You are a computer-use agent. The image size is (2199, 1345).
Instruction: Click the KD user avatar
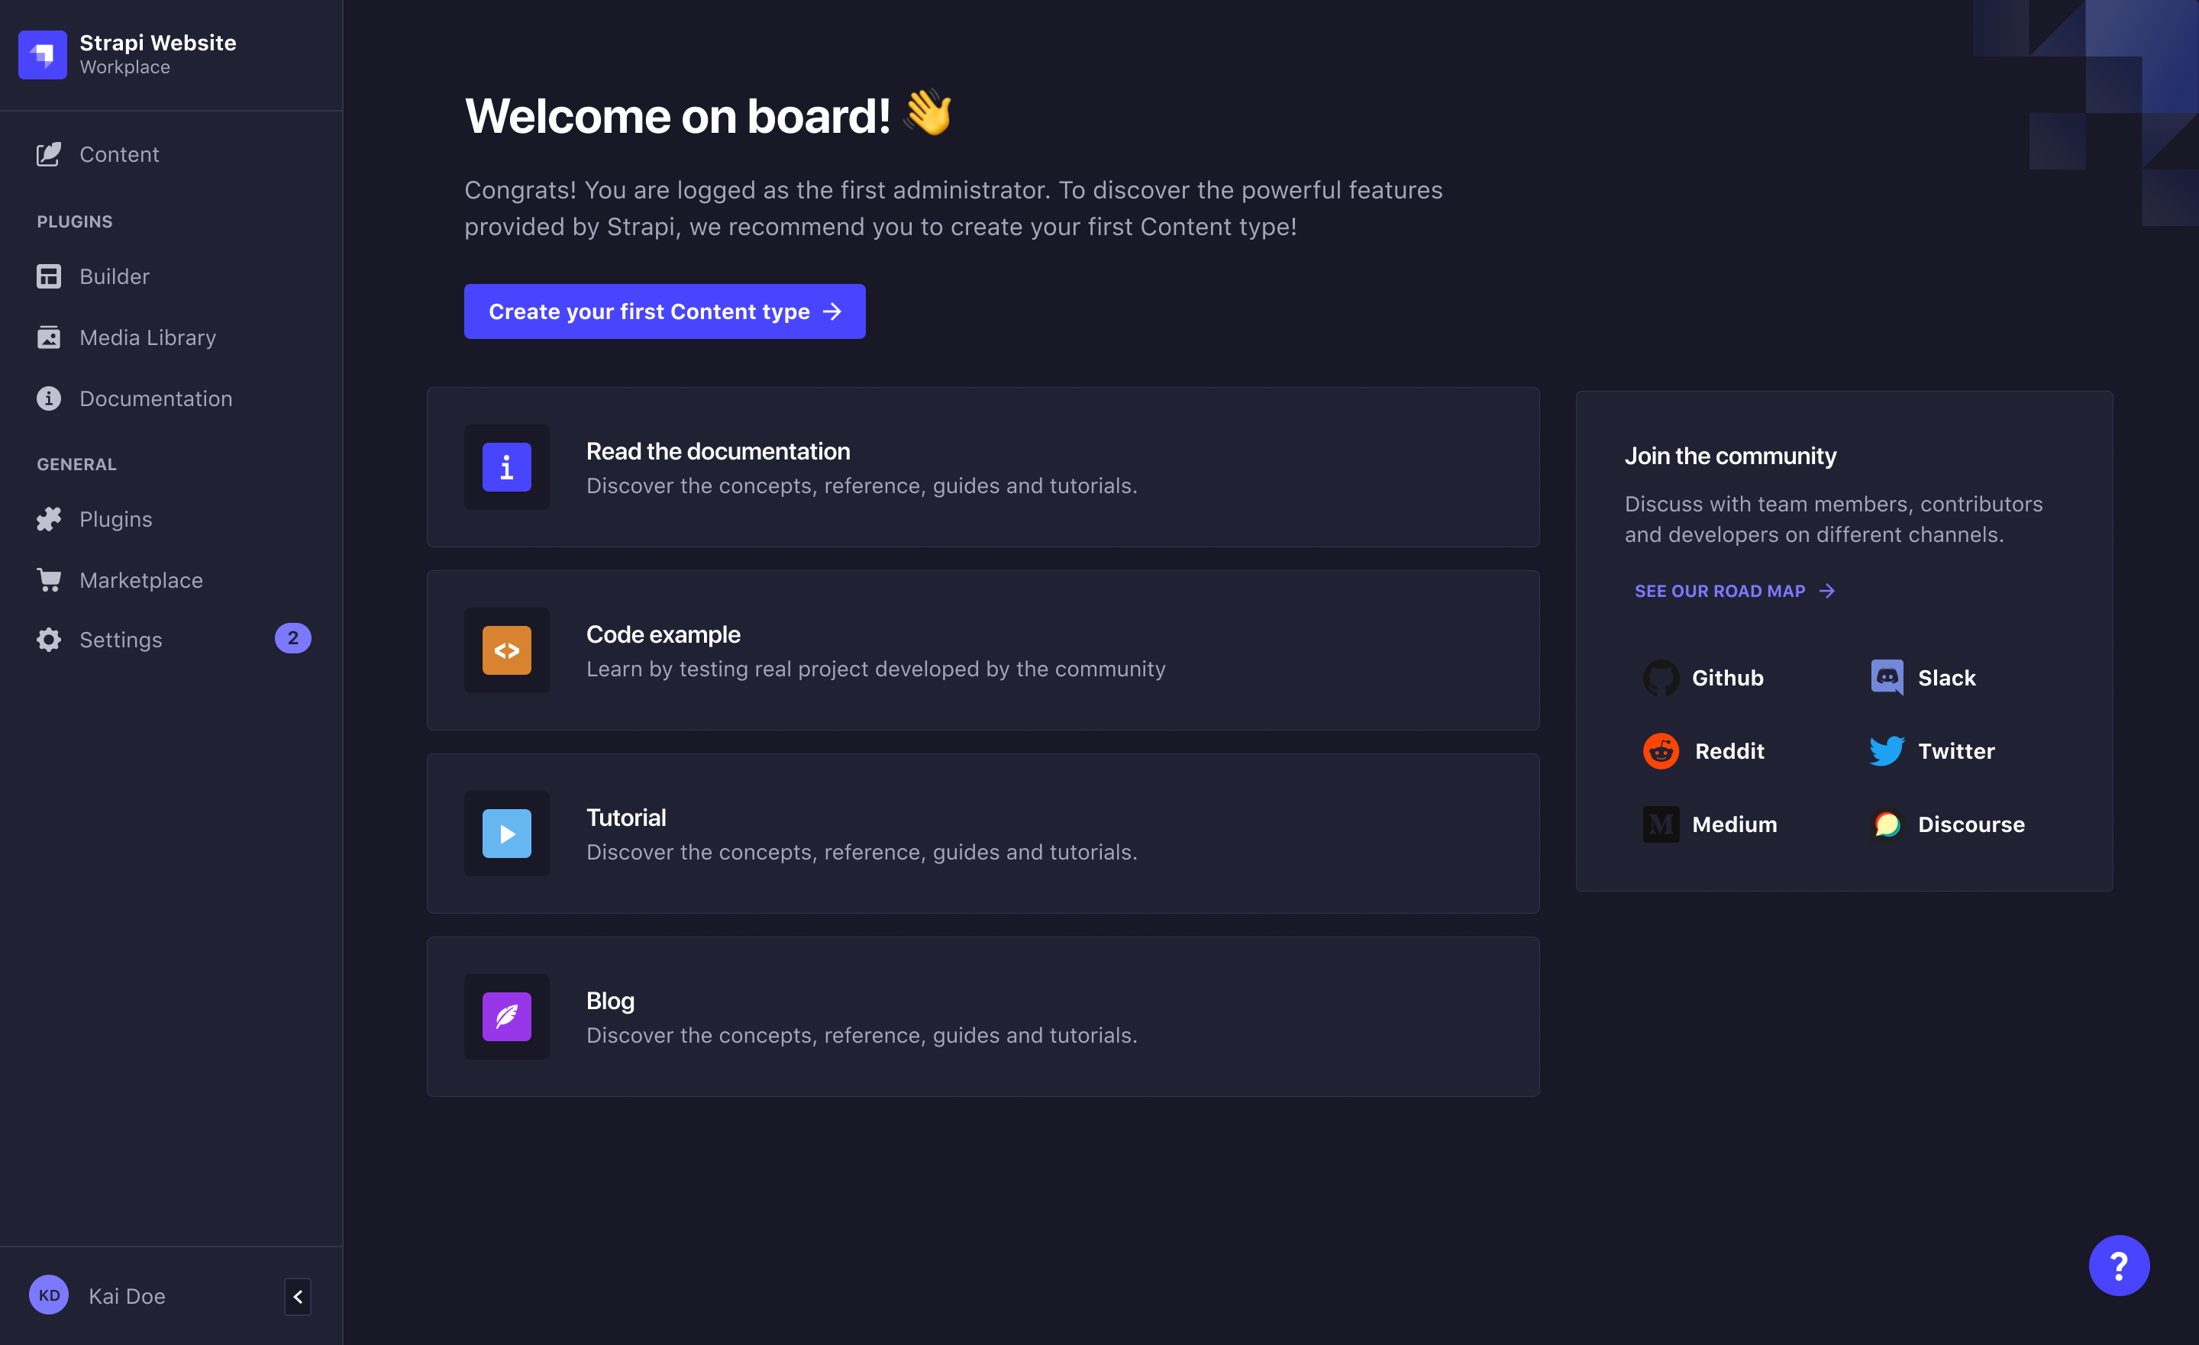[49, 1295]
